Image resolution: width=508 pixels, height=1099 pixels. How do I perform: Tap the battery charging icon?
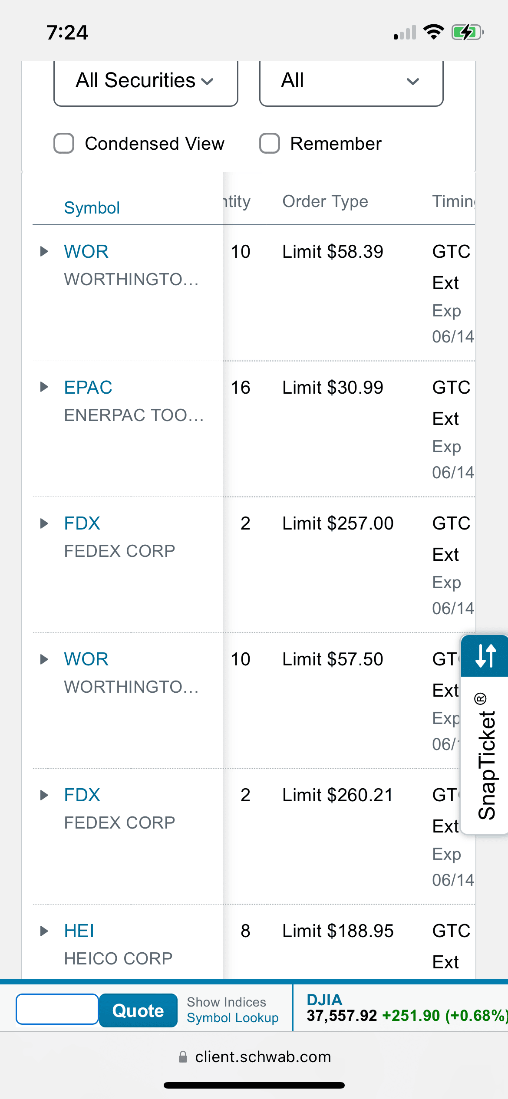point(467,33)
